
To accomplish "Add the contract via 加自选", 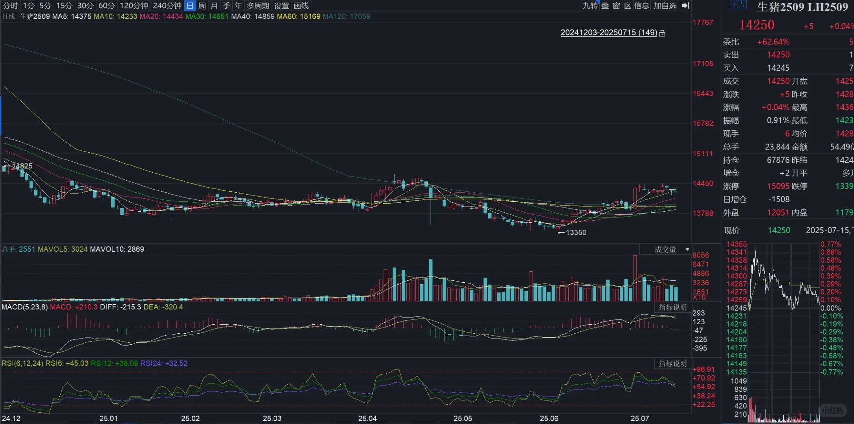I will tap(665, 5).
